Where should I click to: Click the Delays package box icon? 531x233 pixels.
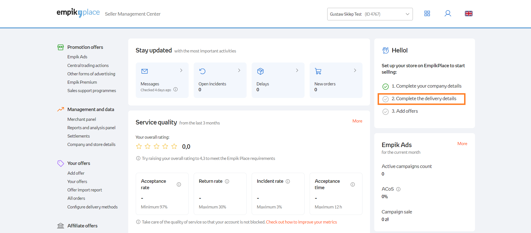(x=260, y=71)
